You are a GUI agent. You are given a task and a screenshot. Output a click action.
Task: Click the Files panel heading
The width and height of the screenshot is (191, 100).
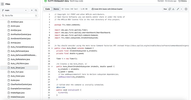tap(8, 4)
